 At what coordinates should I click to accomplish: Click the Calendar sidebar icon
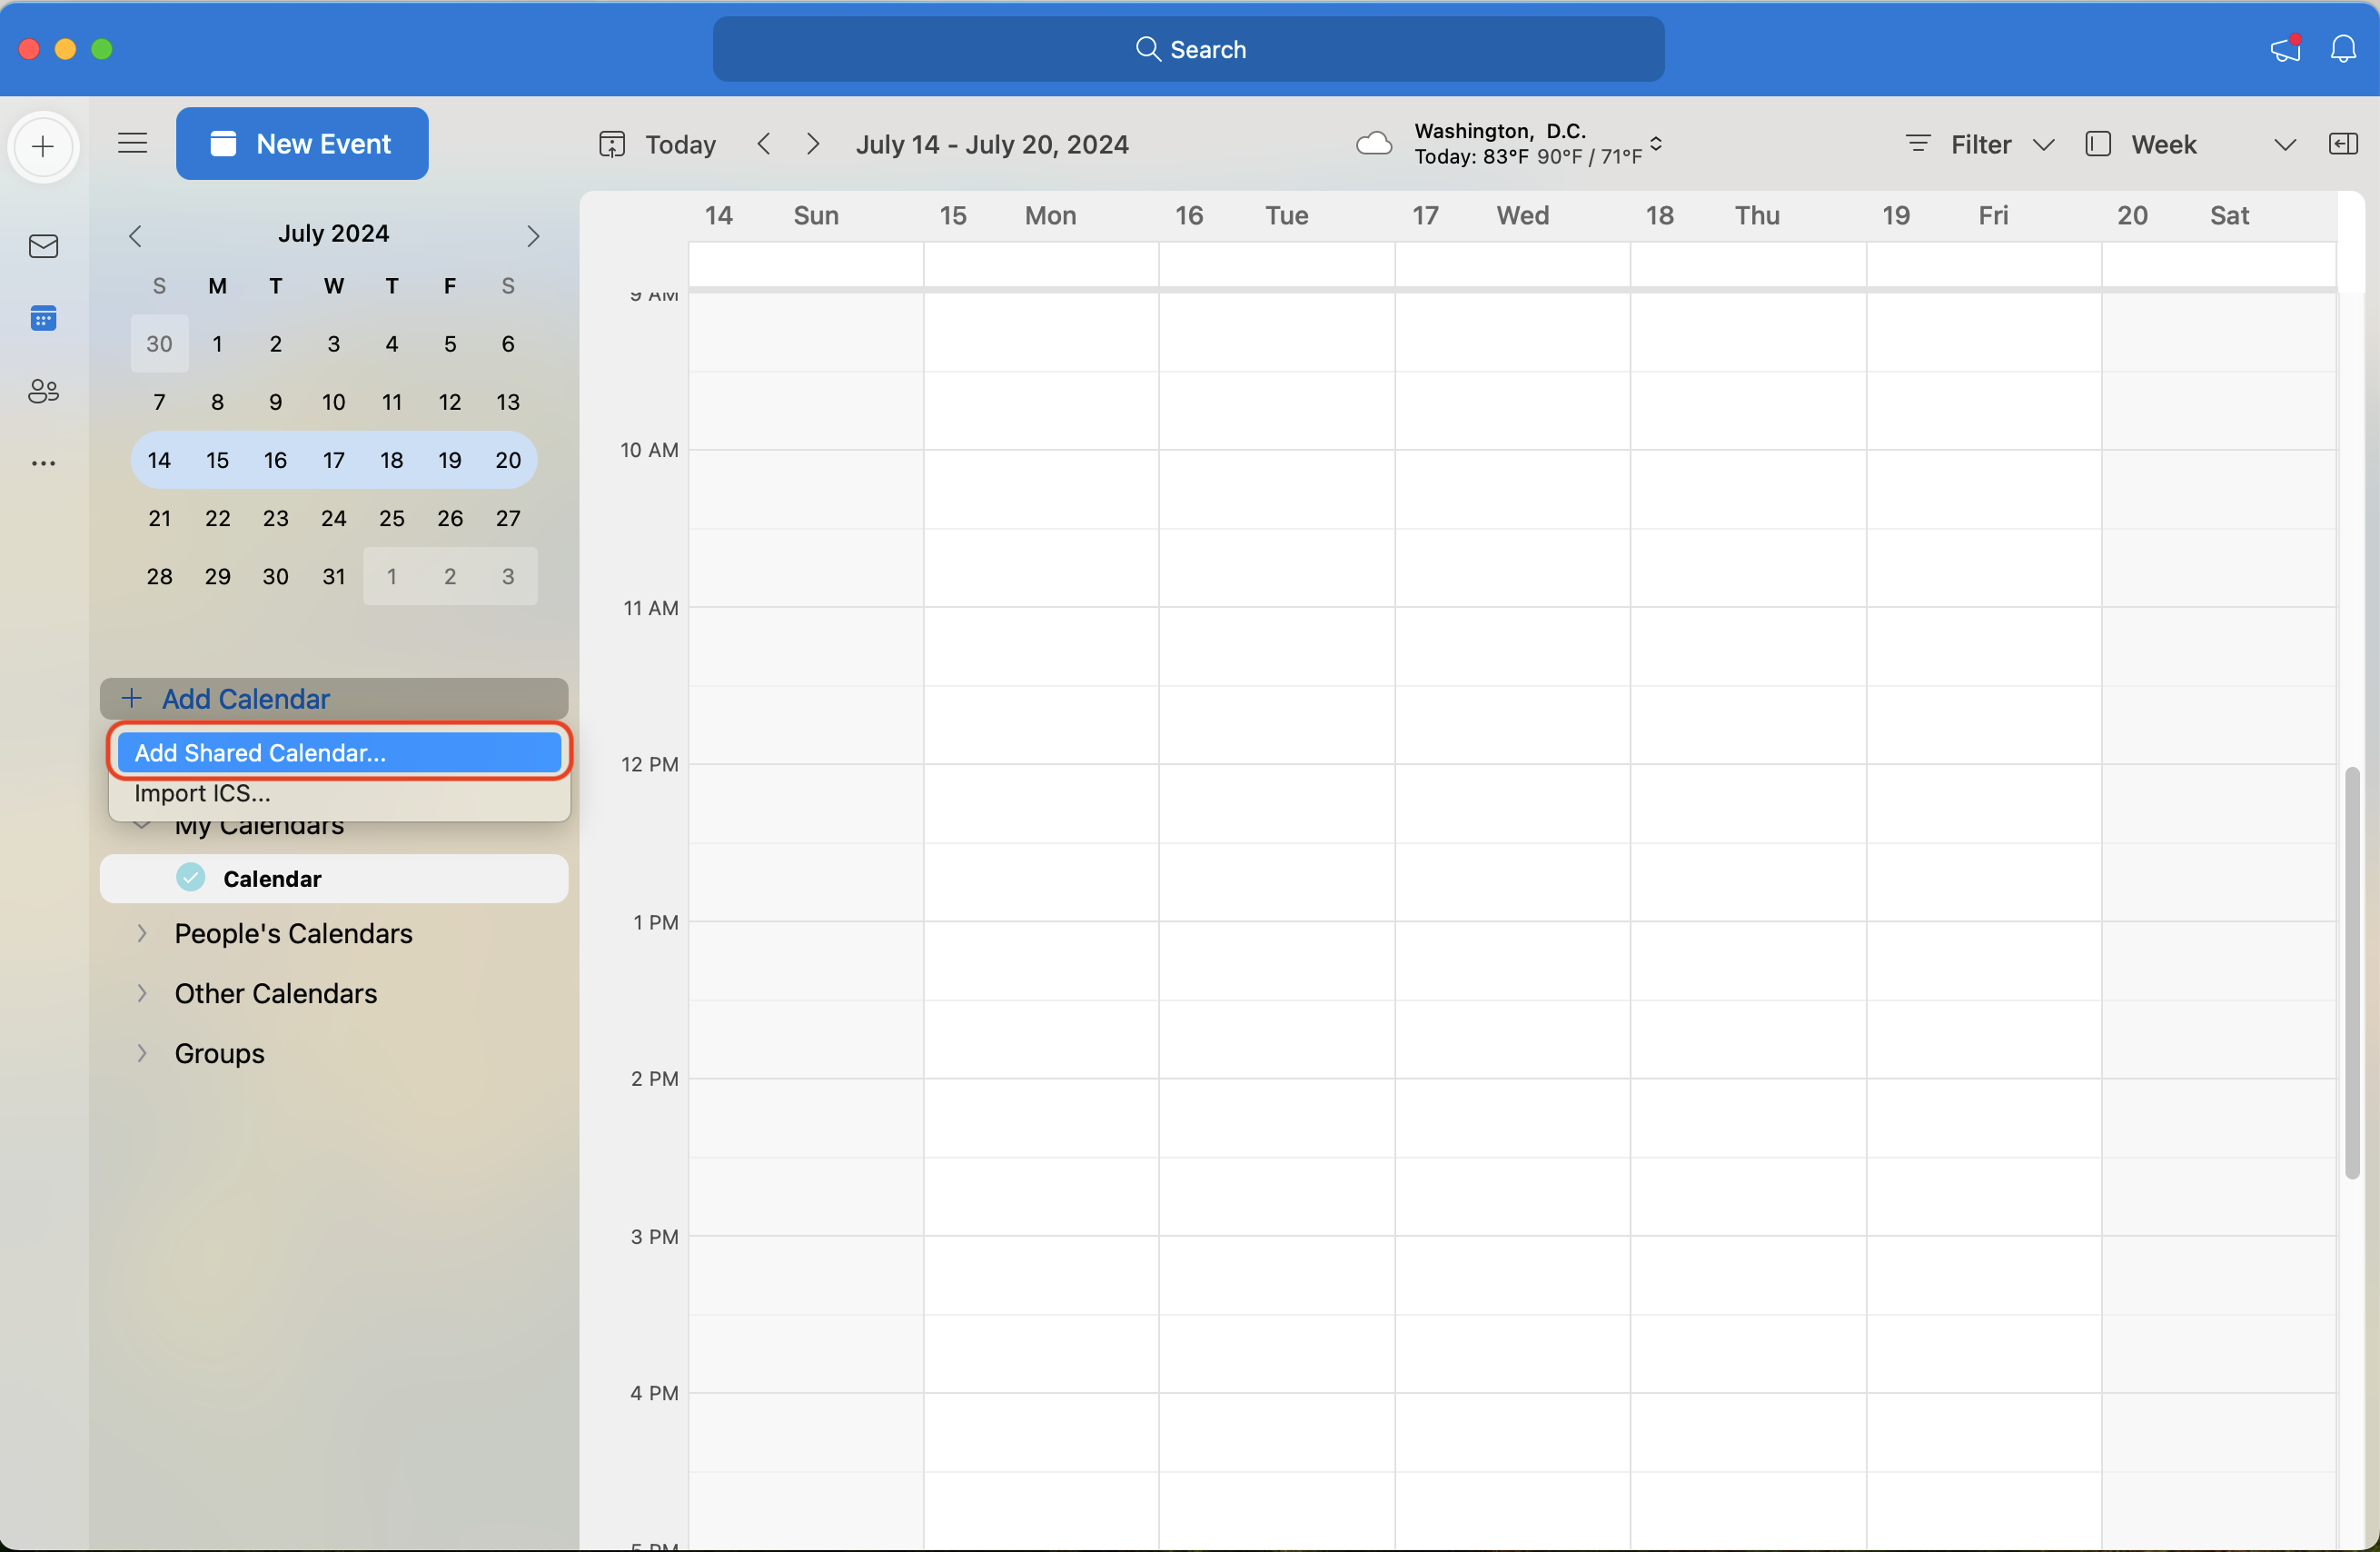(43, 319)
